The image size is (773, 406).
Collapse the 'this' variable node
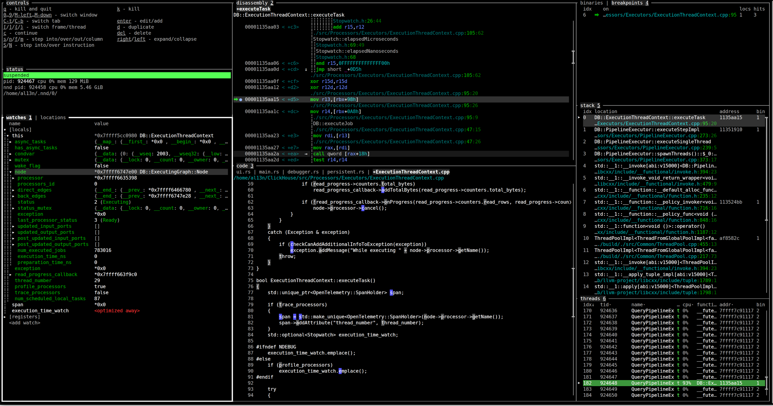click(8, 136)
